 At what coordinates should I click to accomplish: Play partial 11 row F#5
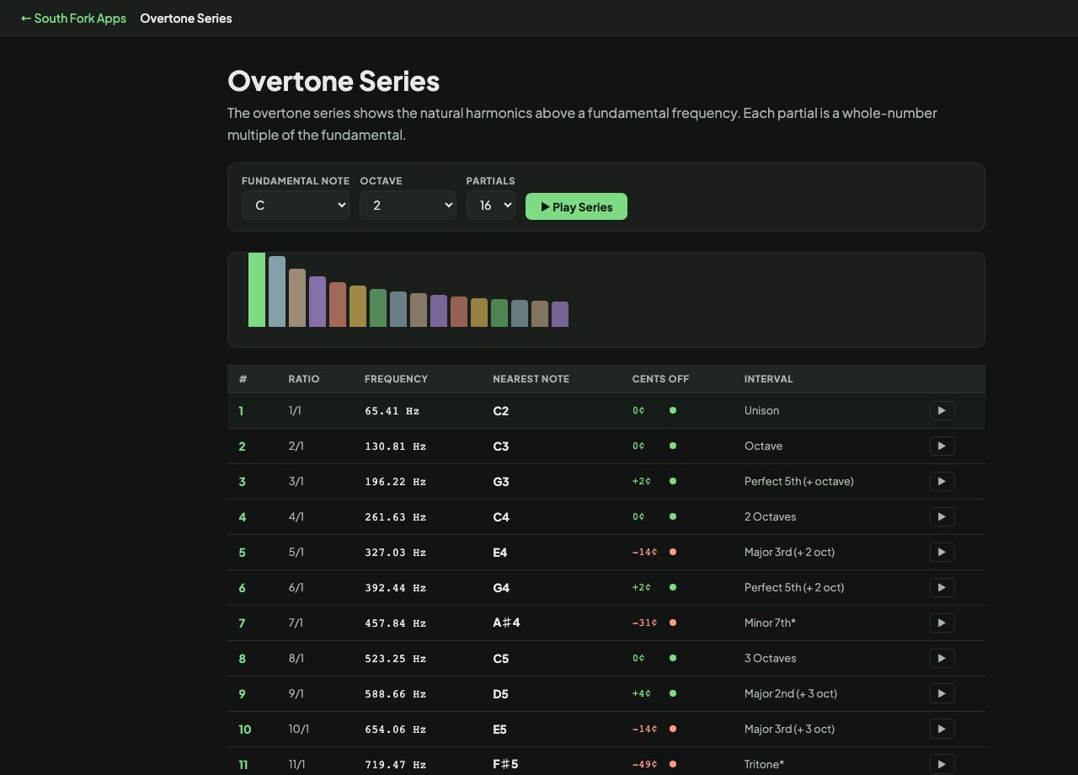click(x=942, y=764)
